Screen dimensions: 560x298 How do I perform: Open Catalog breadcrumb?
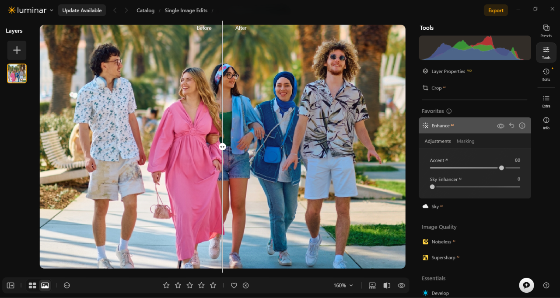[145, 10]
